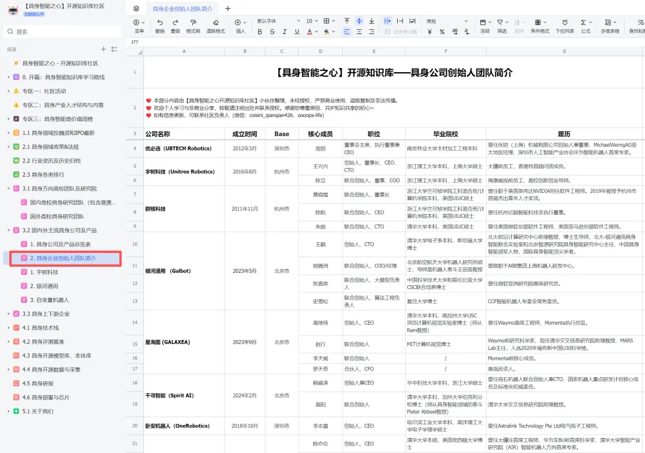This screenshot has width=645, height=453.
Task: Click the cell name box showing J77
Action: 135,42
